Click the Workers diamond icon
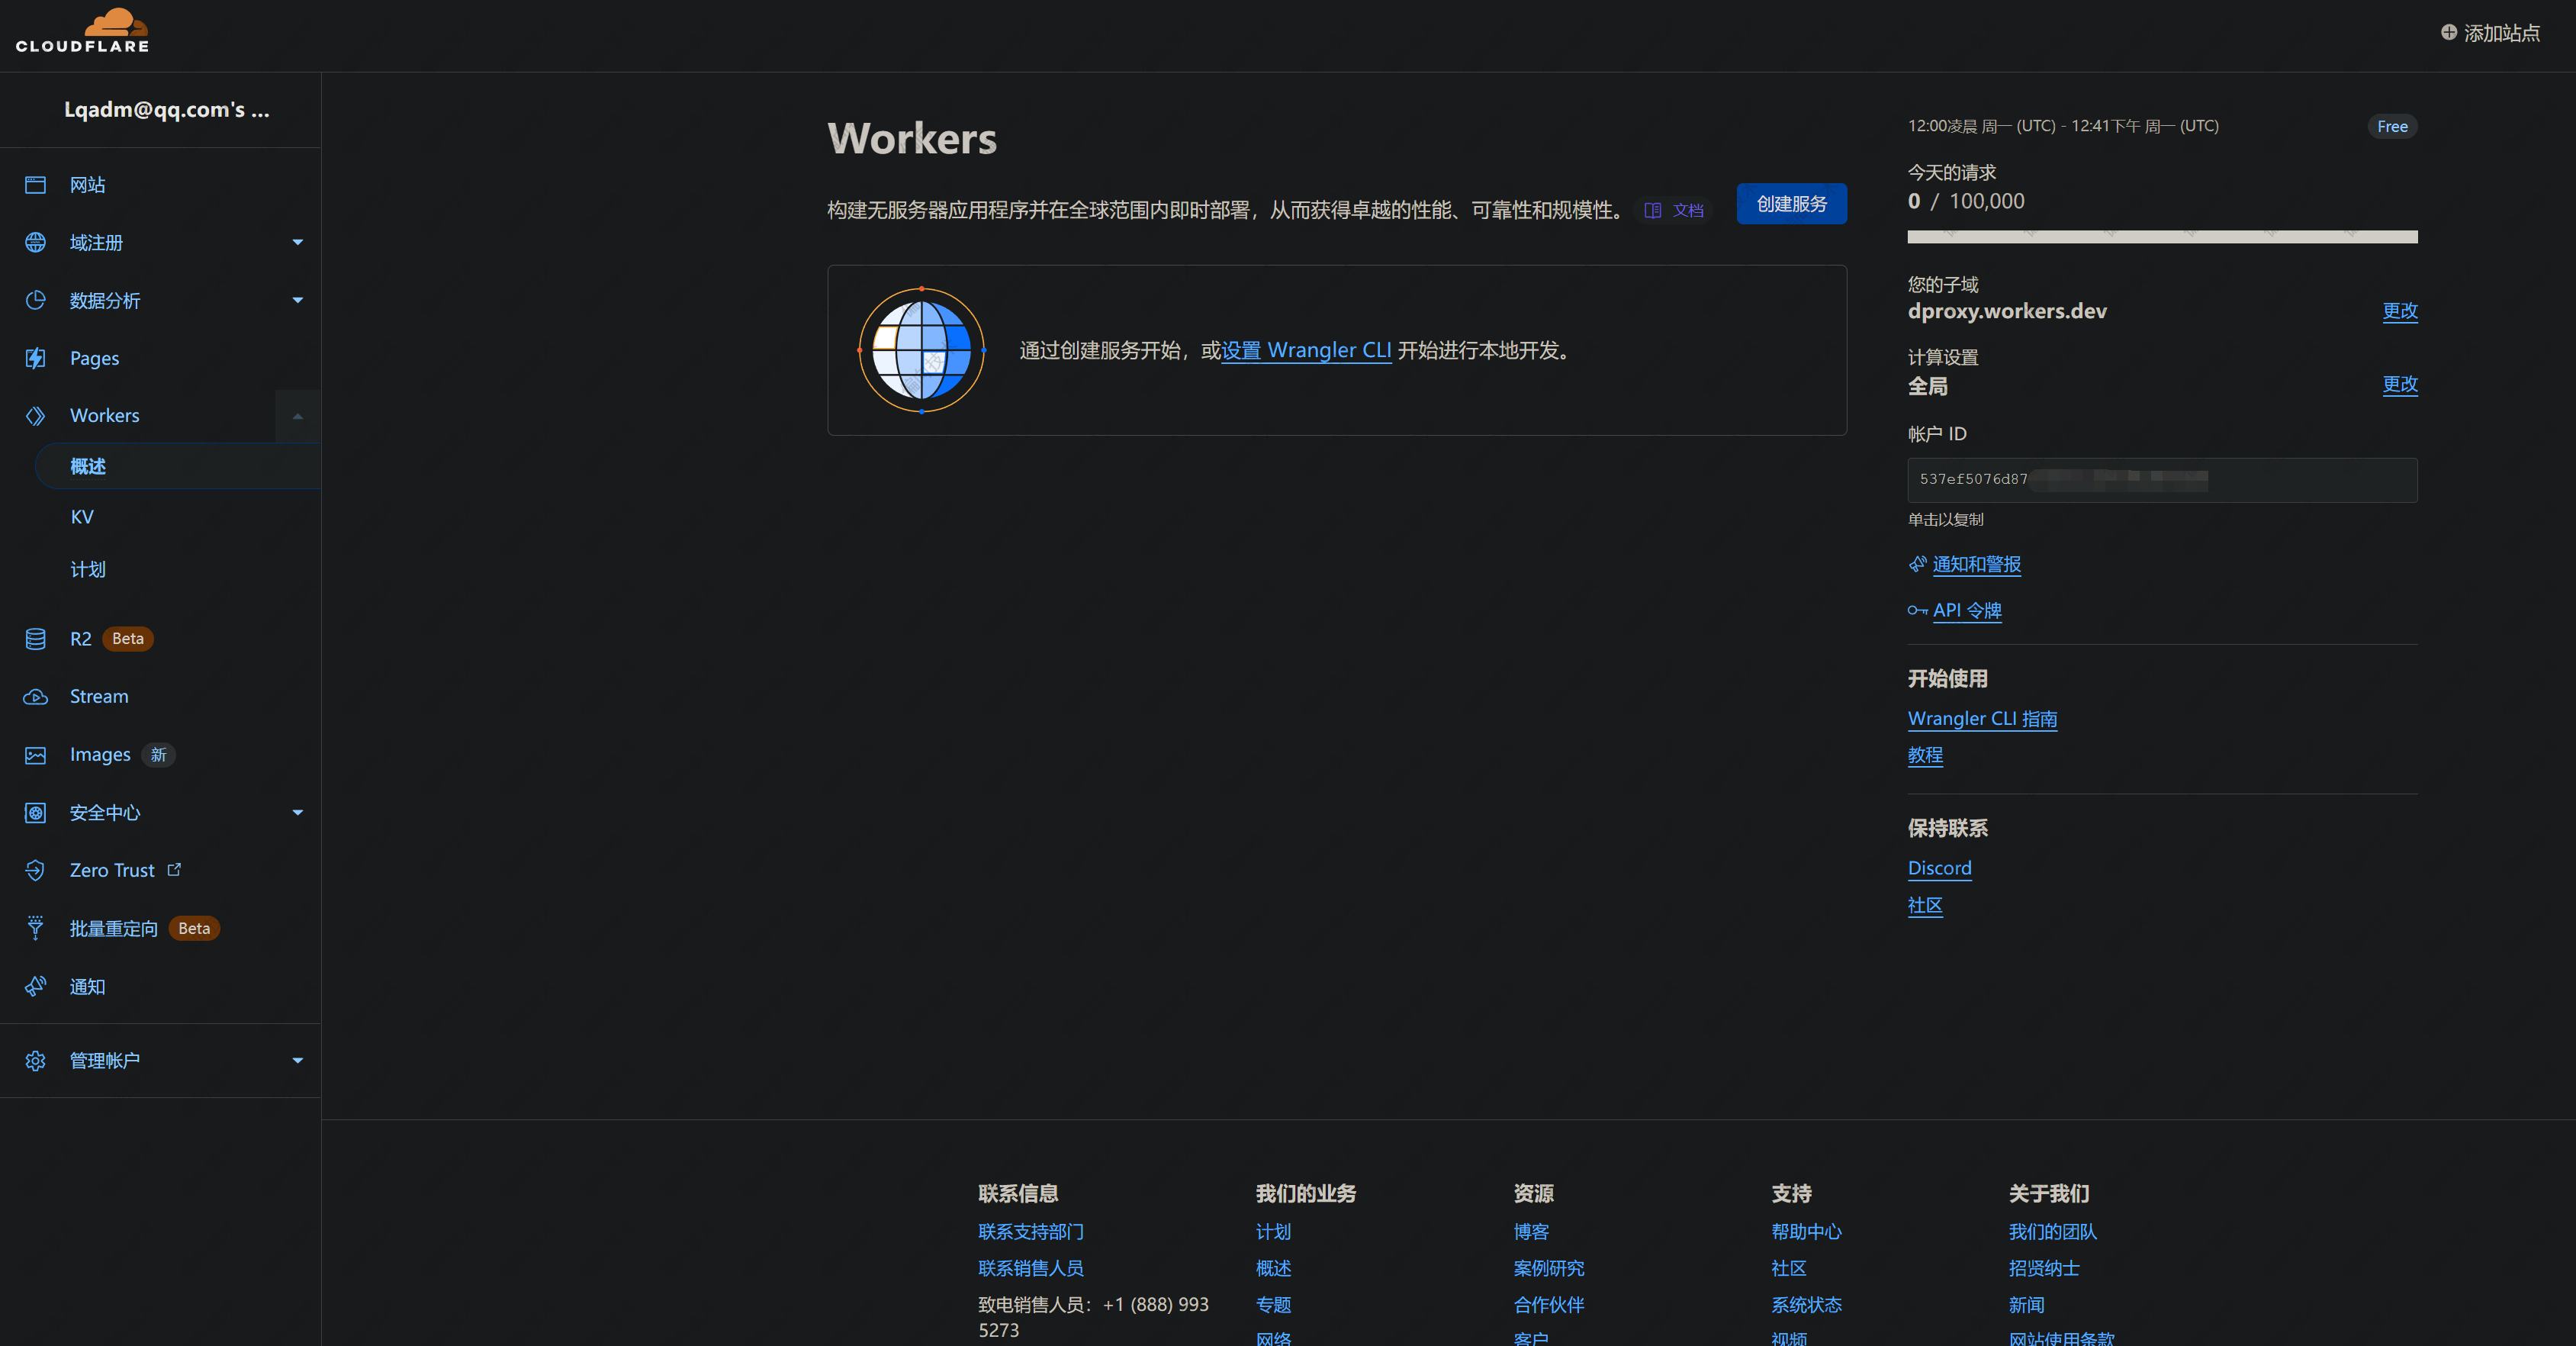Image resolution: width=2576 pixels, height=1346 pixels. (x=35, y=416)
